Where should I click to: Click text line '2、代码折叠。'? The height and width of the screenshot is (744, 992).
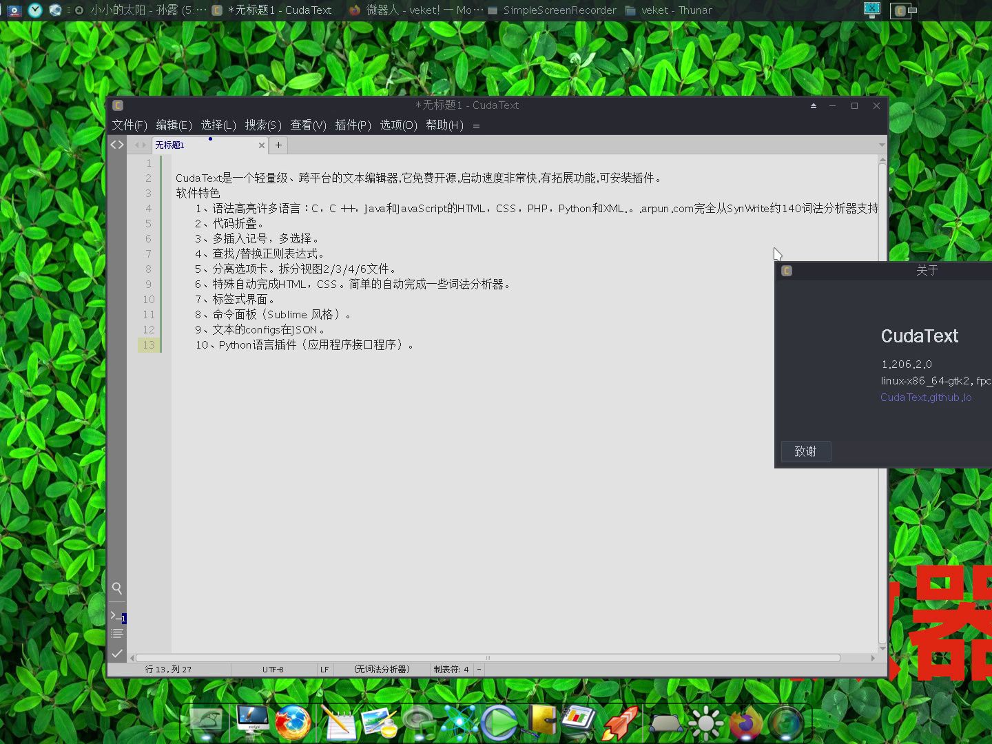click(229, 223)
